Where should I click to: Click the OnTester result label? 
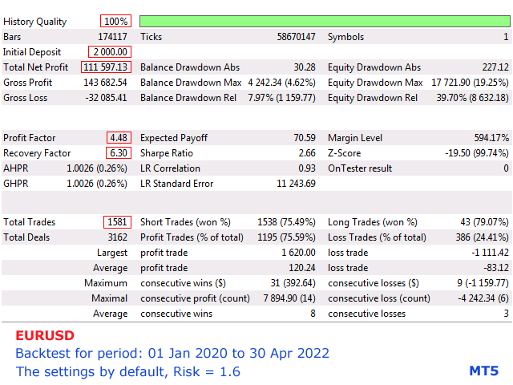click(360, 168)
